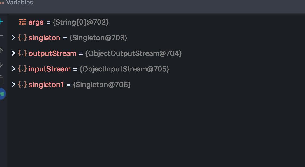Click the Duplicate Watch copy icon
305x167 pixels.
1,79
